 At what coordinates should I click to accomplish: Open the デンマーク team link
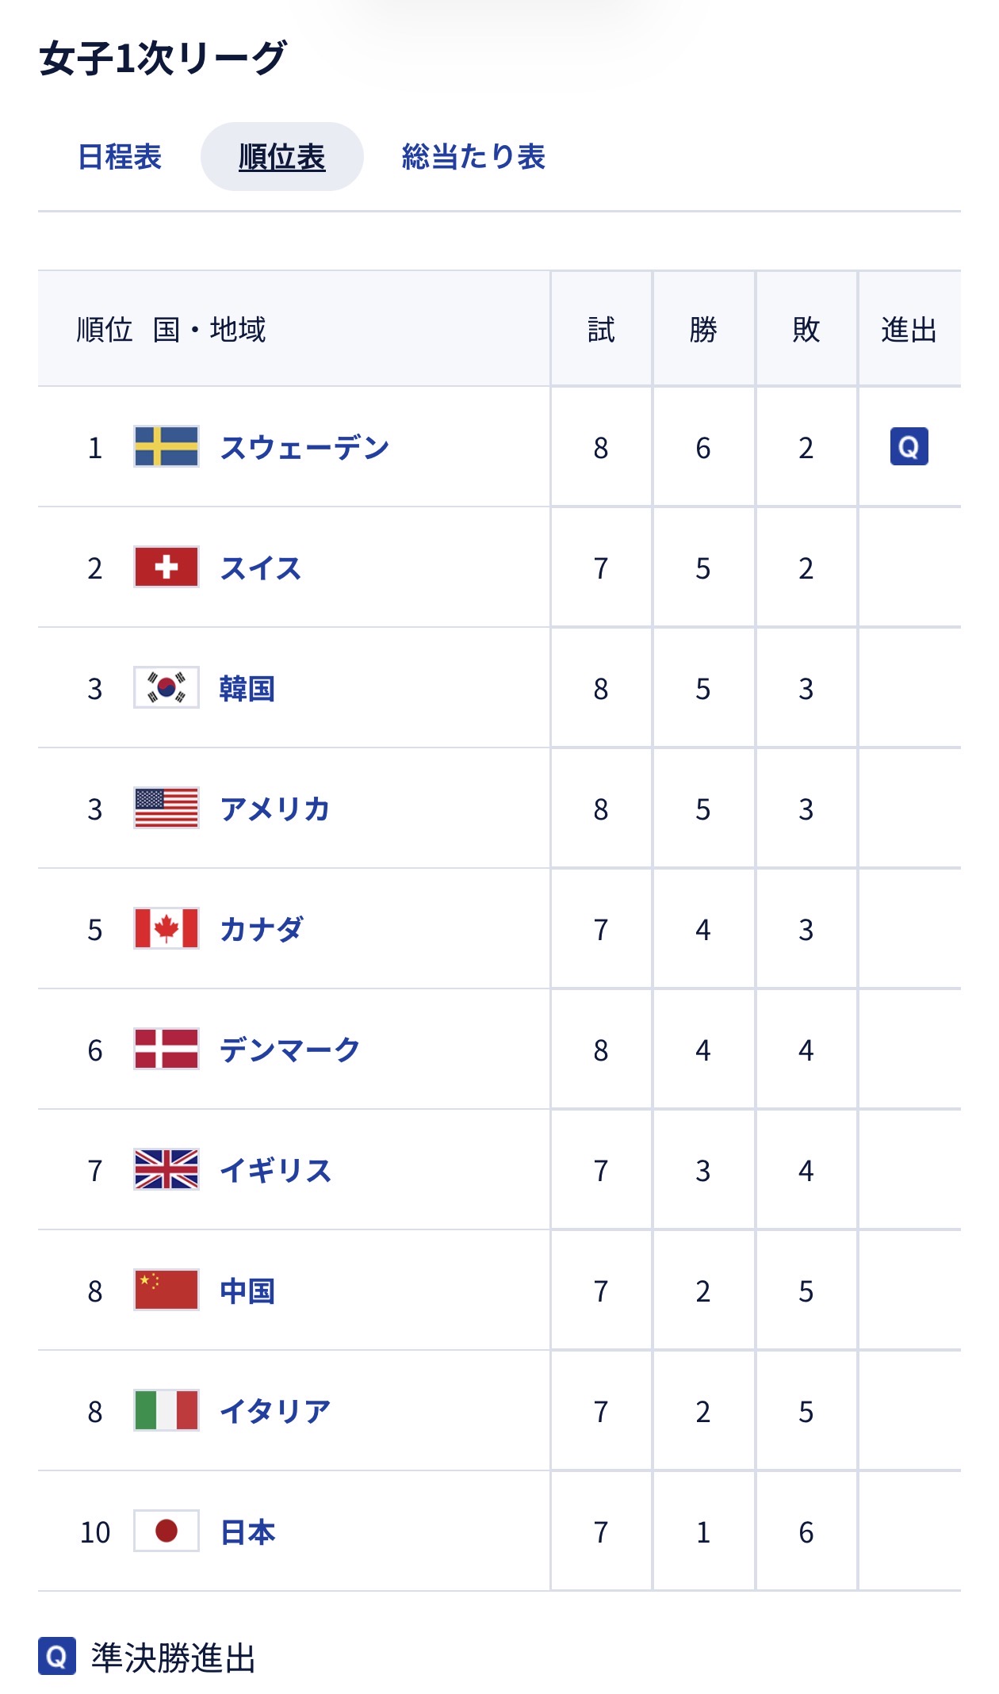[289, 1050]
